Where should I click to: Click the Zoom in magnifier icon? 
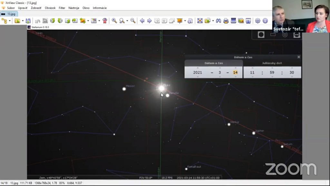(114, 21)
